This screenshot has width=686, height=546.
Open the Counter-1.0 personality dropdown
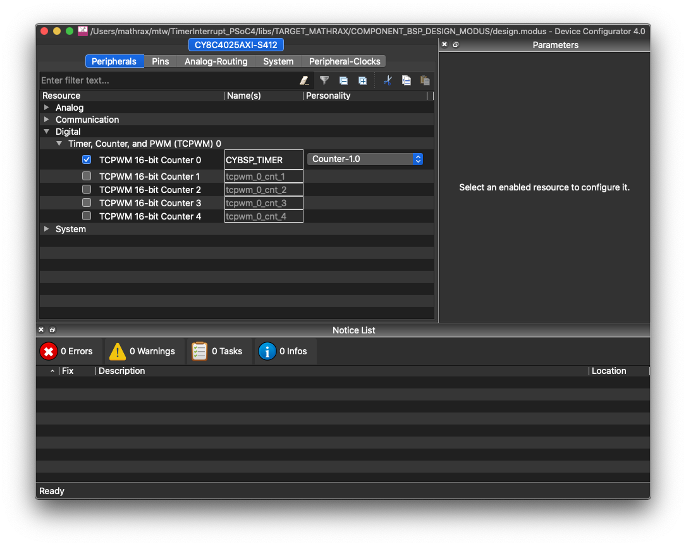tap(365, 159)
